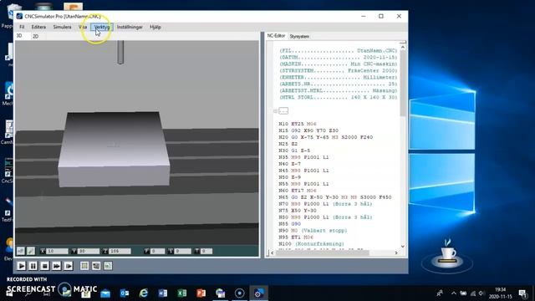
Task: Click line 'N70 M98 P1000 L1 (Borra 3 hål)'
Action: click(325, 204)
